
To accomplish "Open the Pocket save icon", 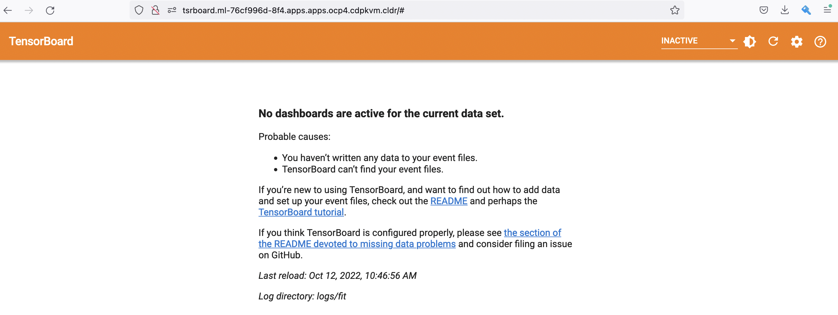I will (x=764, y=10).
